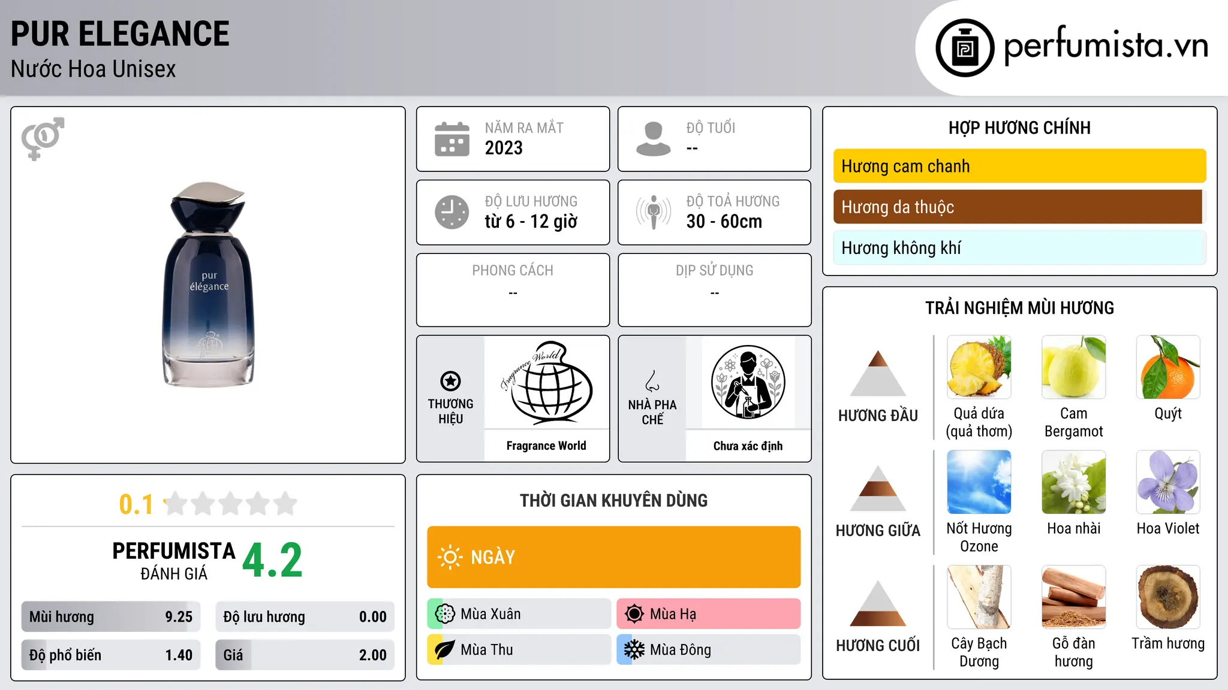
Task: Click the Nước Hoa Unisex subtitle
Action: 94,69
